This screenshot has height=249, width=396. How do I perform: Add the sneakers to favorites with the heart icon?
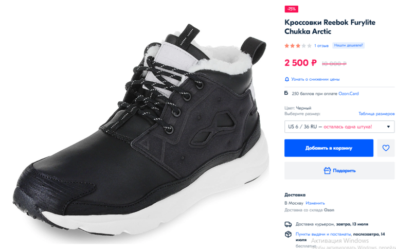386,148
